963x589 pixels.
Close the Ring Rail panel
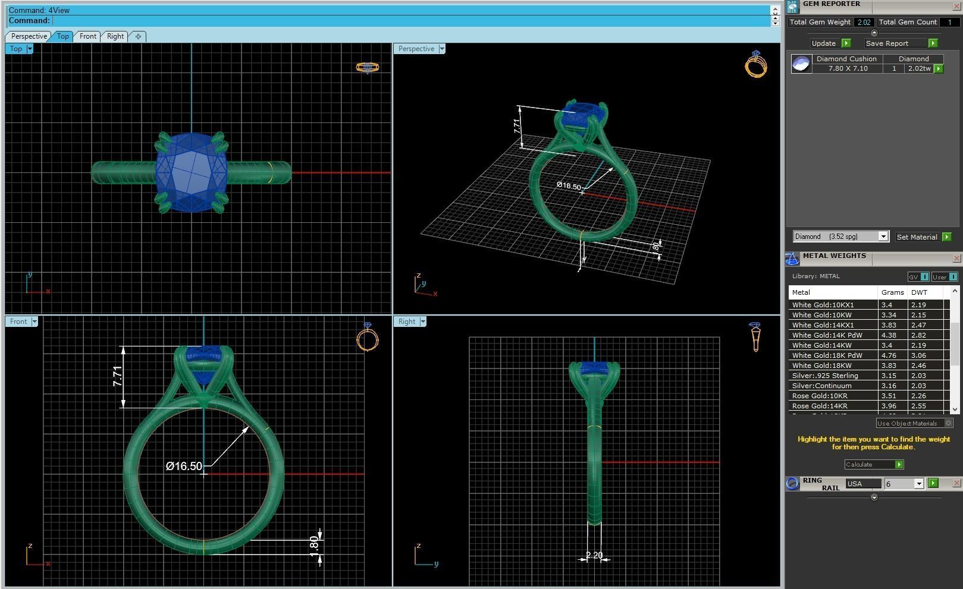956,483
